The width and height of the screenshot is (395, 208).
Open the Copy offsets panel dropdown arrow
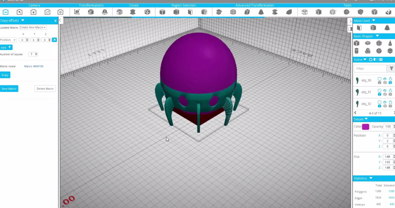click(x=23, y=20)
